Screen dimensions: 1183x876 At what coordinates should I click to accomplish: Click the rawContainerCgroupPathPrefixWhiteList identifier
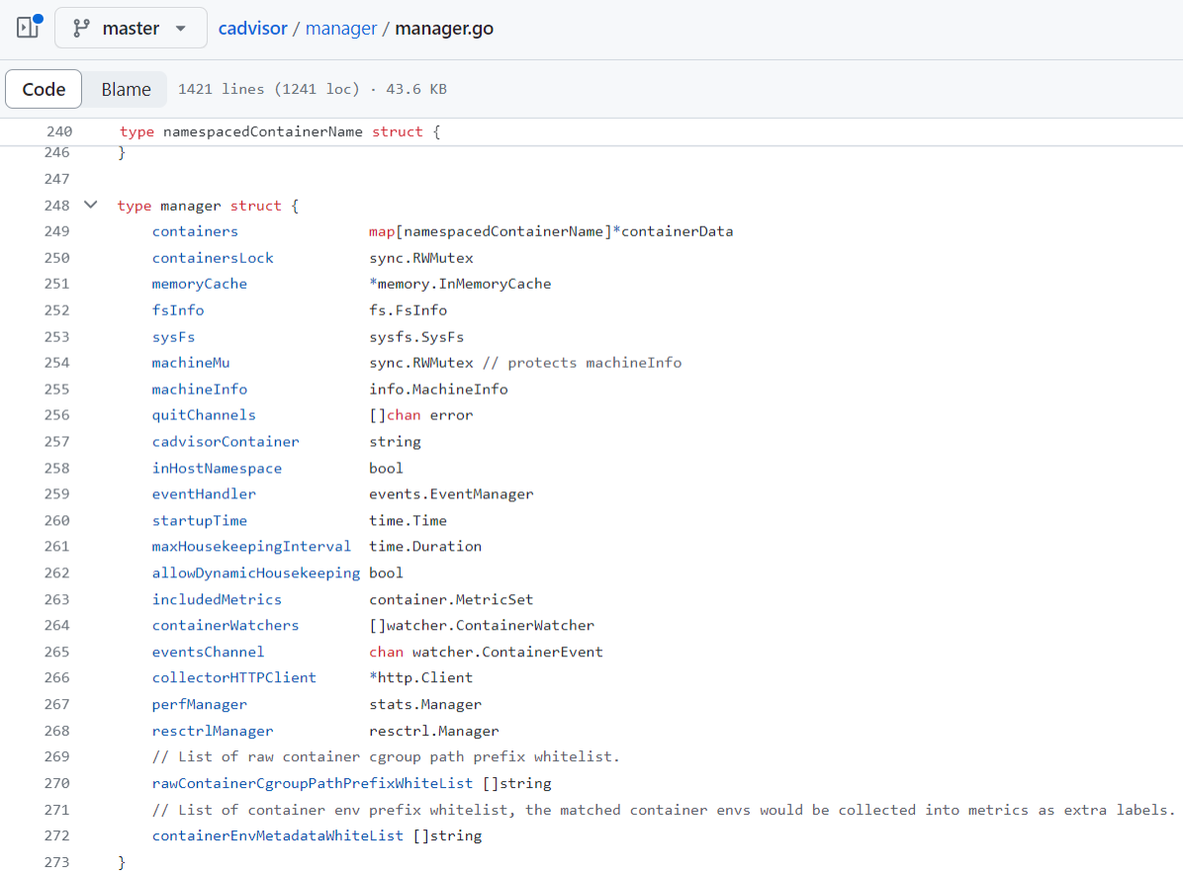312,783
